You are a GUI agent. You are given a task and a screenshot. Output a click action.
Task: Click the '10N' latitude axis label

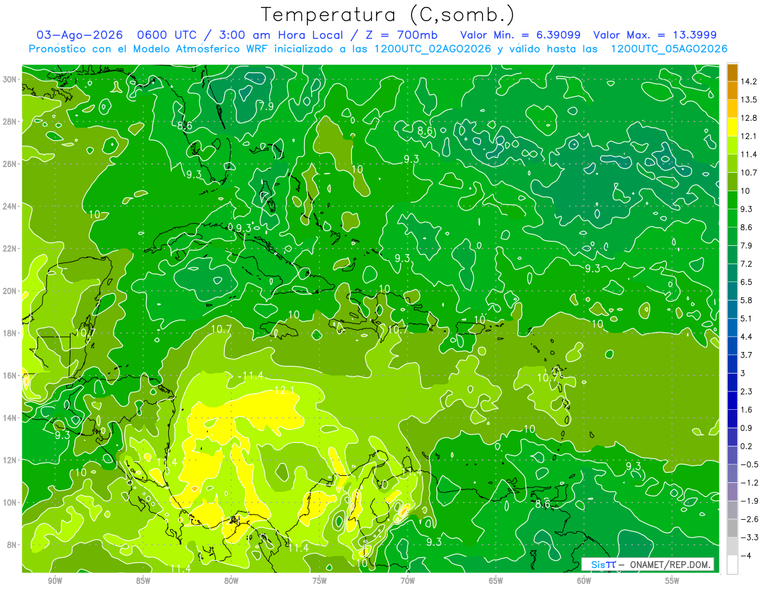pos(10,502)
